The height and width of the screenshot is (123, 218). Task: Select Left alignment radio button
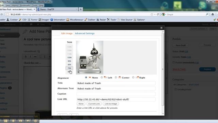(x=102, y=77)
